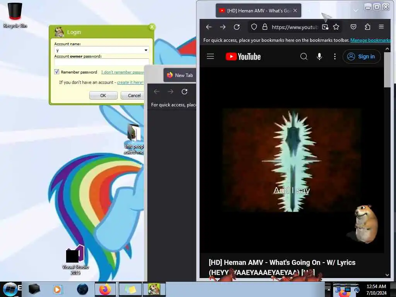The height and width of the screenshot is (297, 396).
Task: Close the Heman AMV tab
Action: tap(295, 10)
